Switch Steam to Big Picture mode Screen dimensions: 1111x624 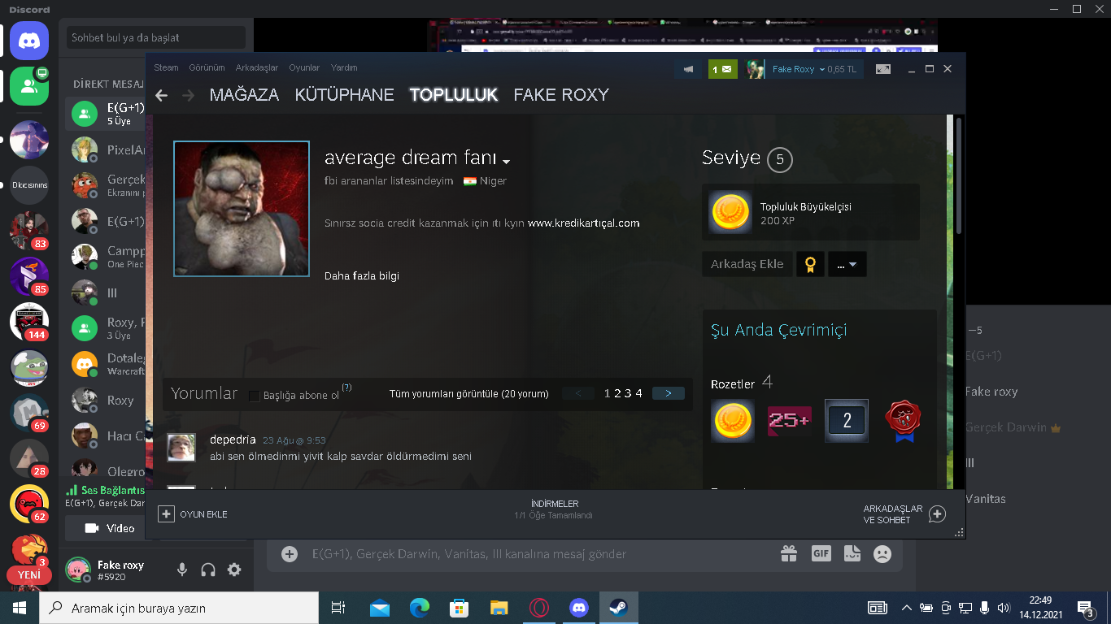click(883, 70)
